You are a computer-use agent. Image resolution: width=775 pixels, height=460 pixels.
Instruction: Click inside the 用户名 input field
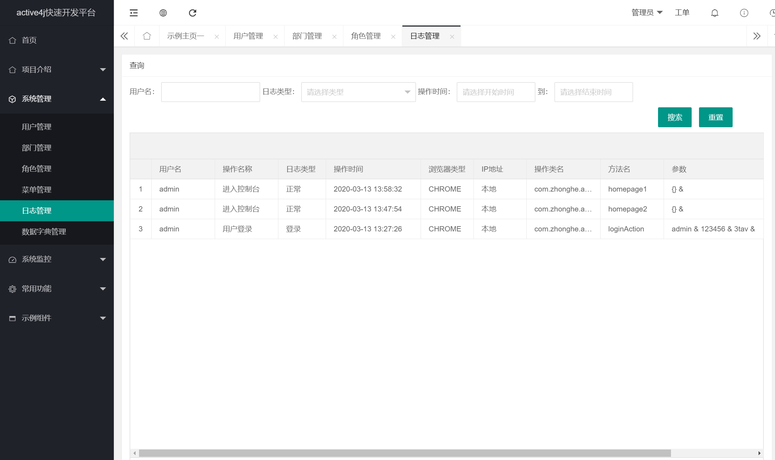tap(210, 92)
